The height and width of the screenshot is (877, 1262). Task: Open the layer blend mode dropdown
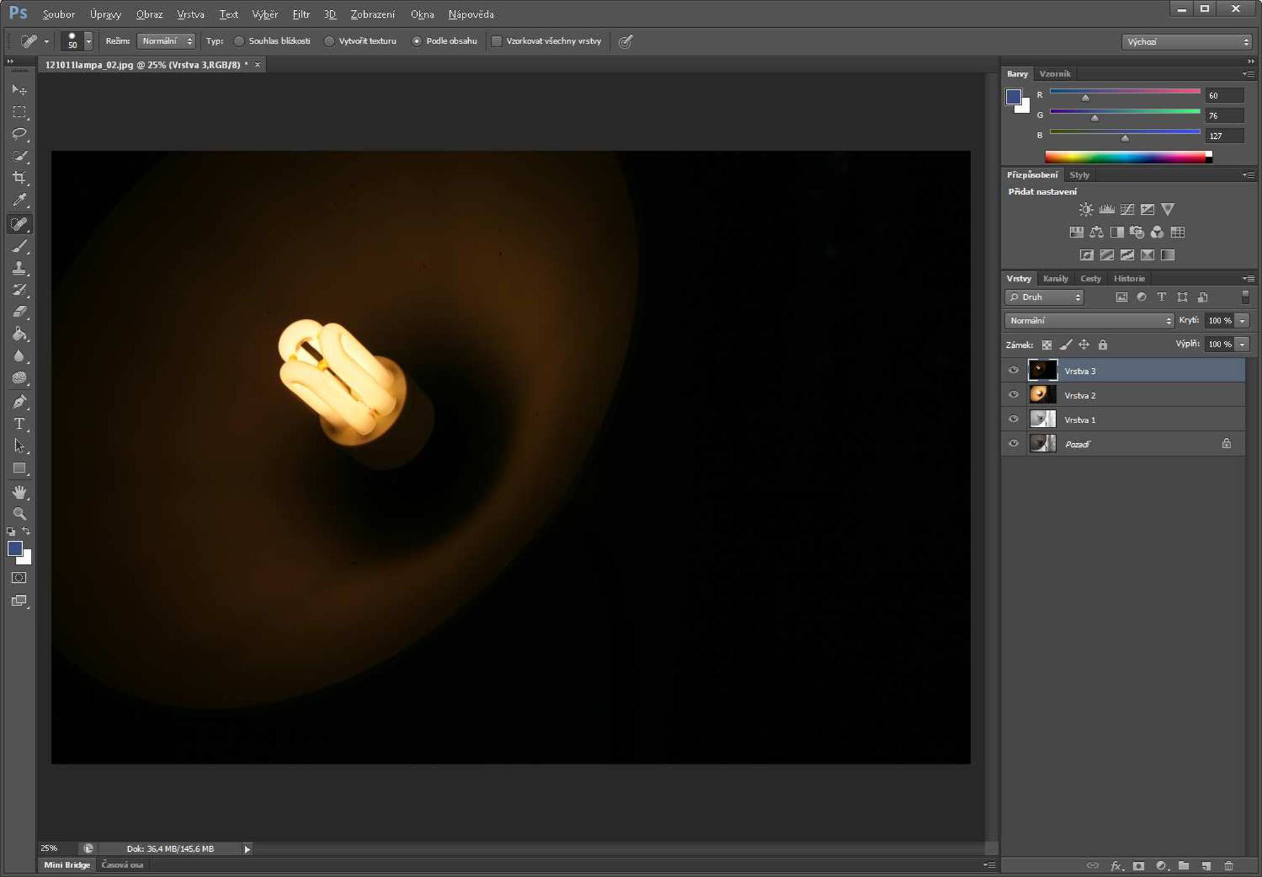click(1088, 321)
